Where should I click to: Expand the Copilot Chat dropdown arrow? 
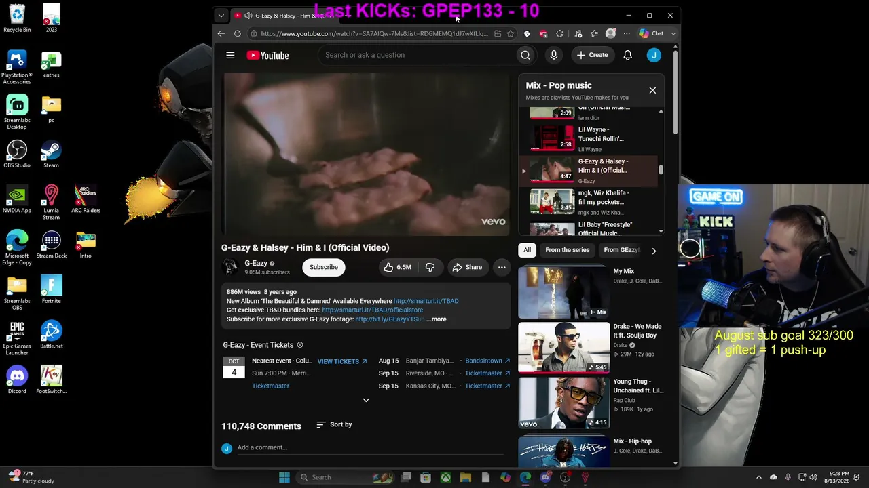click(x=673, y=33)
